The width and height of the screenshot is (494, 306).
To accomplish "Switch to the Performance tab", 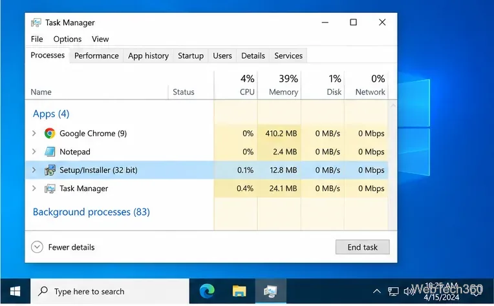I will click(96, 56).
